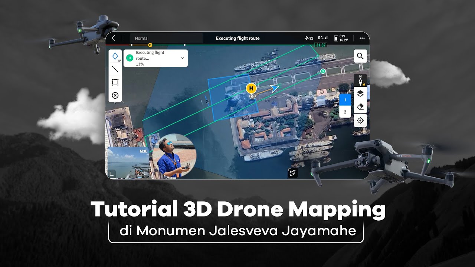The image size is (475, 267).
Task: Recenter the map with the locate icon
Action: click(x=360, y=121)
